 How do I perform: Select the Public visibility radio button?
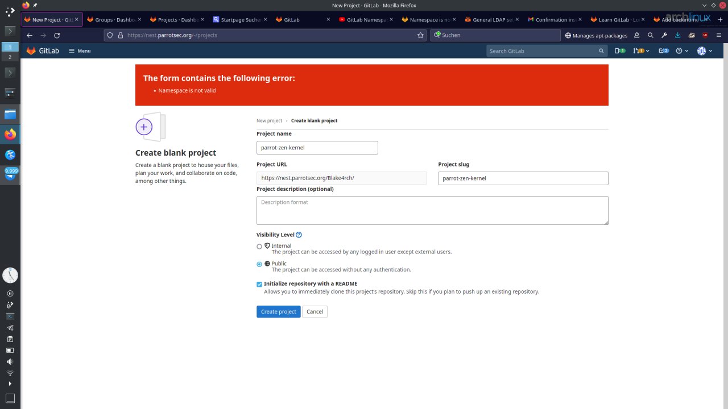coord(259,264)
